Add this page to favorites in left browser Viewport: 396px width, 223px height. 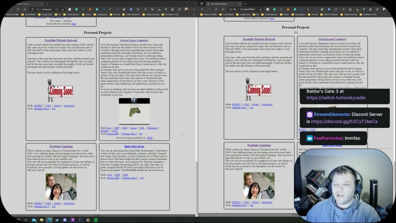63,9
